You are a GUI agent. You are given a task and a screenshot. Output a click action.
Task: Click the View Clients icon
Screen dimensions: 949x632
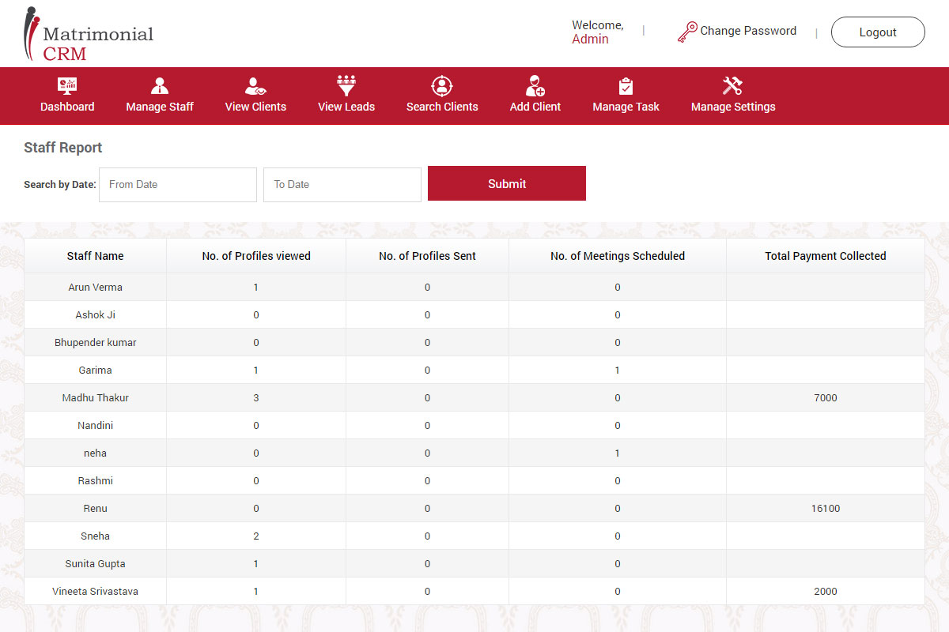click(x=255, y=85)
